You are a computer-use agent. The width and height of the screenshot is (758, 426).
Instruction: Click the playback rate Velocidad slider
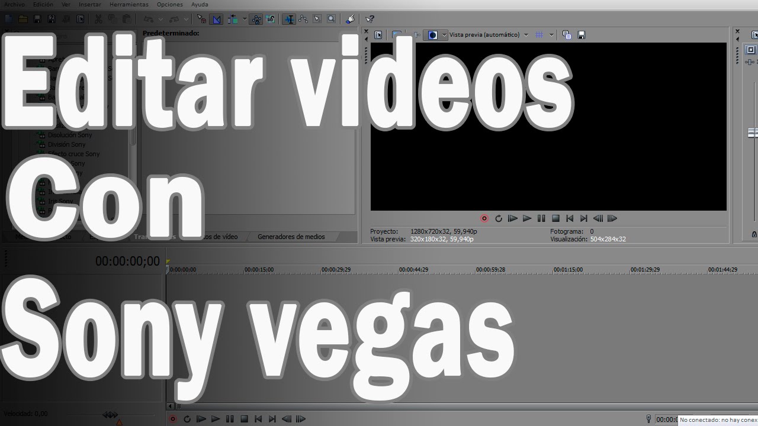click(111, 415)
